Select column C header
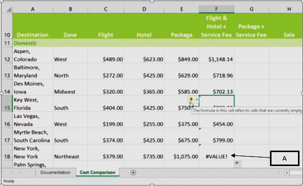 coord(105,9)
